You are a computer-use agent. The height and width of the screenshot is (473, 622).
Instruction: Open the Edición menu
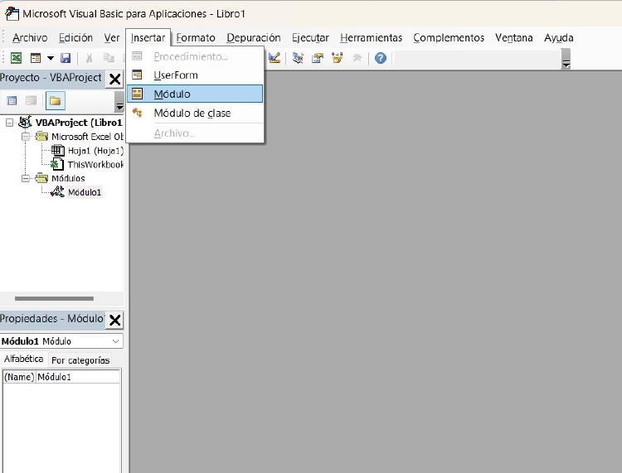click(75, 37)
